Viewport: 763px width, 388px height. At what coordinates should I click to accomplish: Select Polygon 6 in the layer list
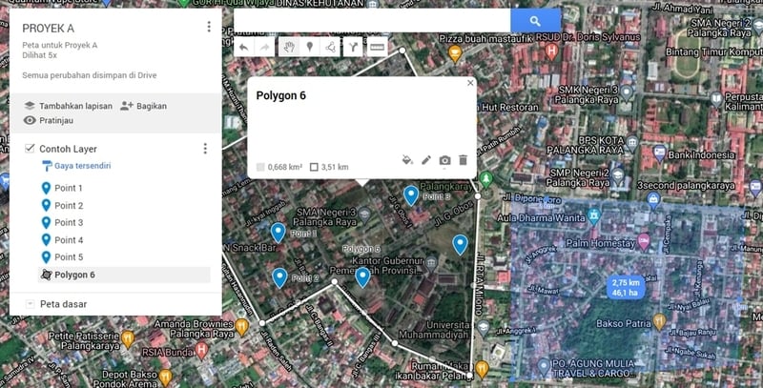(x=124, y=275)
